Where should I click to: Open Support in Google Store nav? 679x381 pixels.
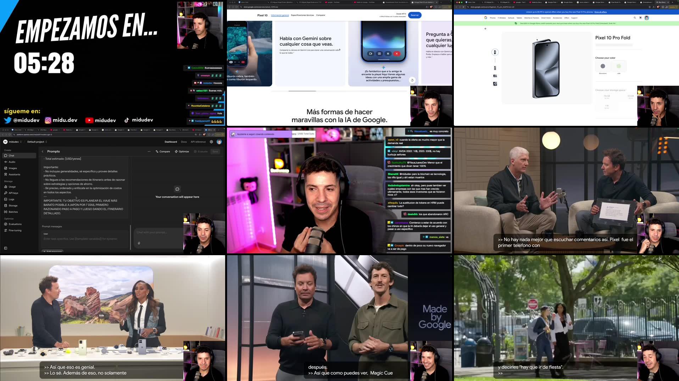coord(574,18)
